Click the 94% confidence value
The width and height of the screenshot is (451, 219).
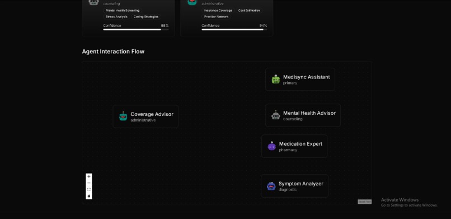click(x=263, y=26)
